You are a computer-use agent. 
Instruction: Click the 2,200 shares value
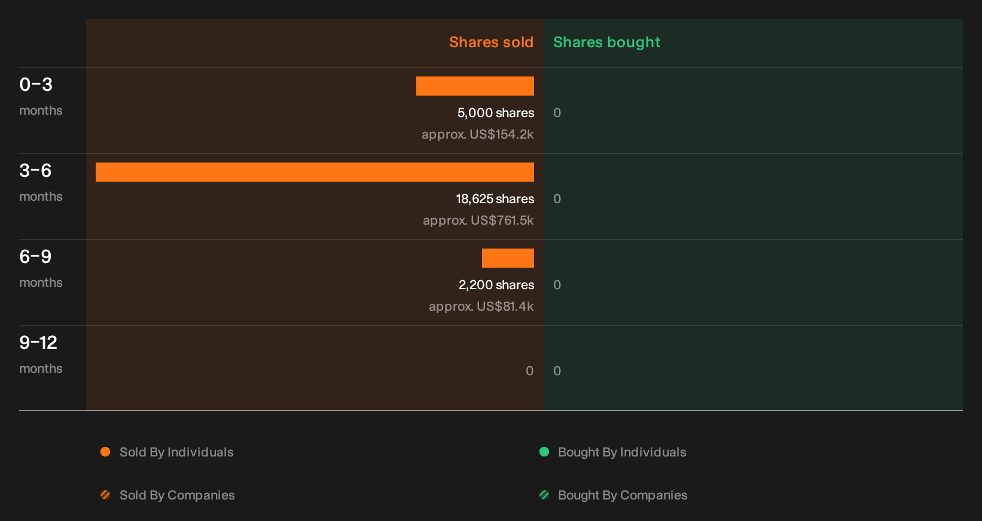click(x=496, y=285)
